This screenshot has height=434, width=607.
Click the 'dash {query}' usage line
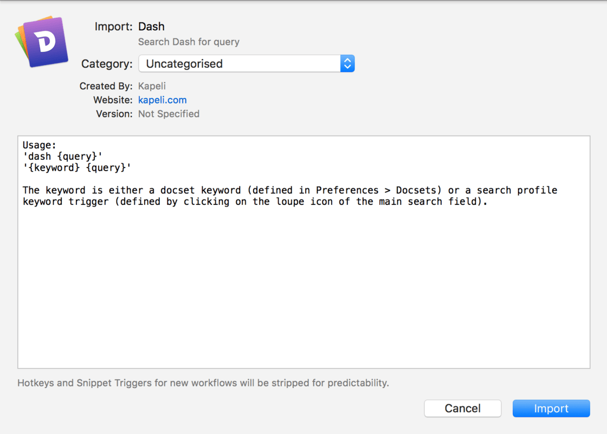pyautogui.click(x=62, y=157)
